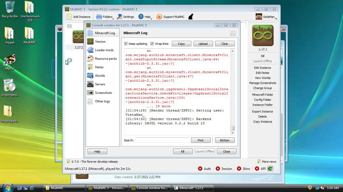
Task: Open the Screenshots icon in sidebar
Action: tap(90, 93)
